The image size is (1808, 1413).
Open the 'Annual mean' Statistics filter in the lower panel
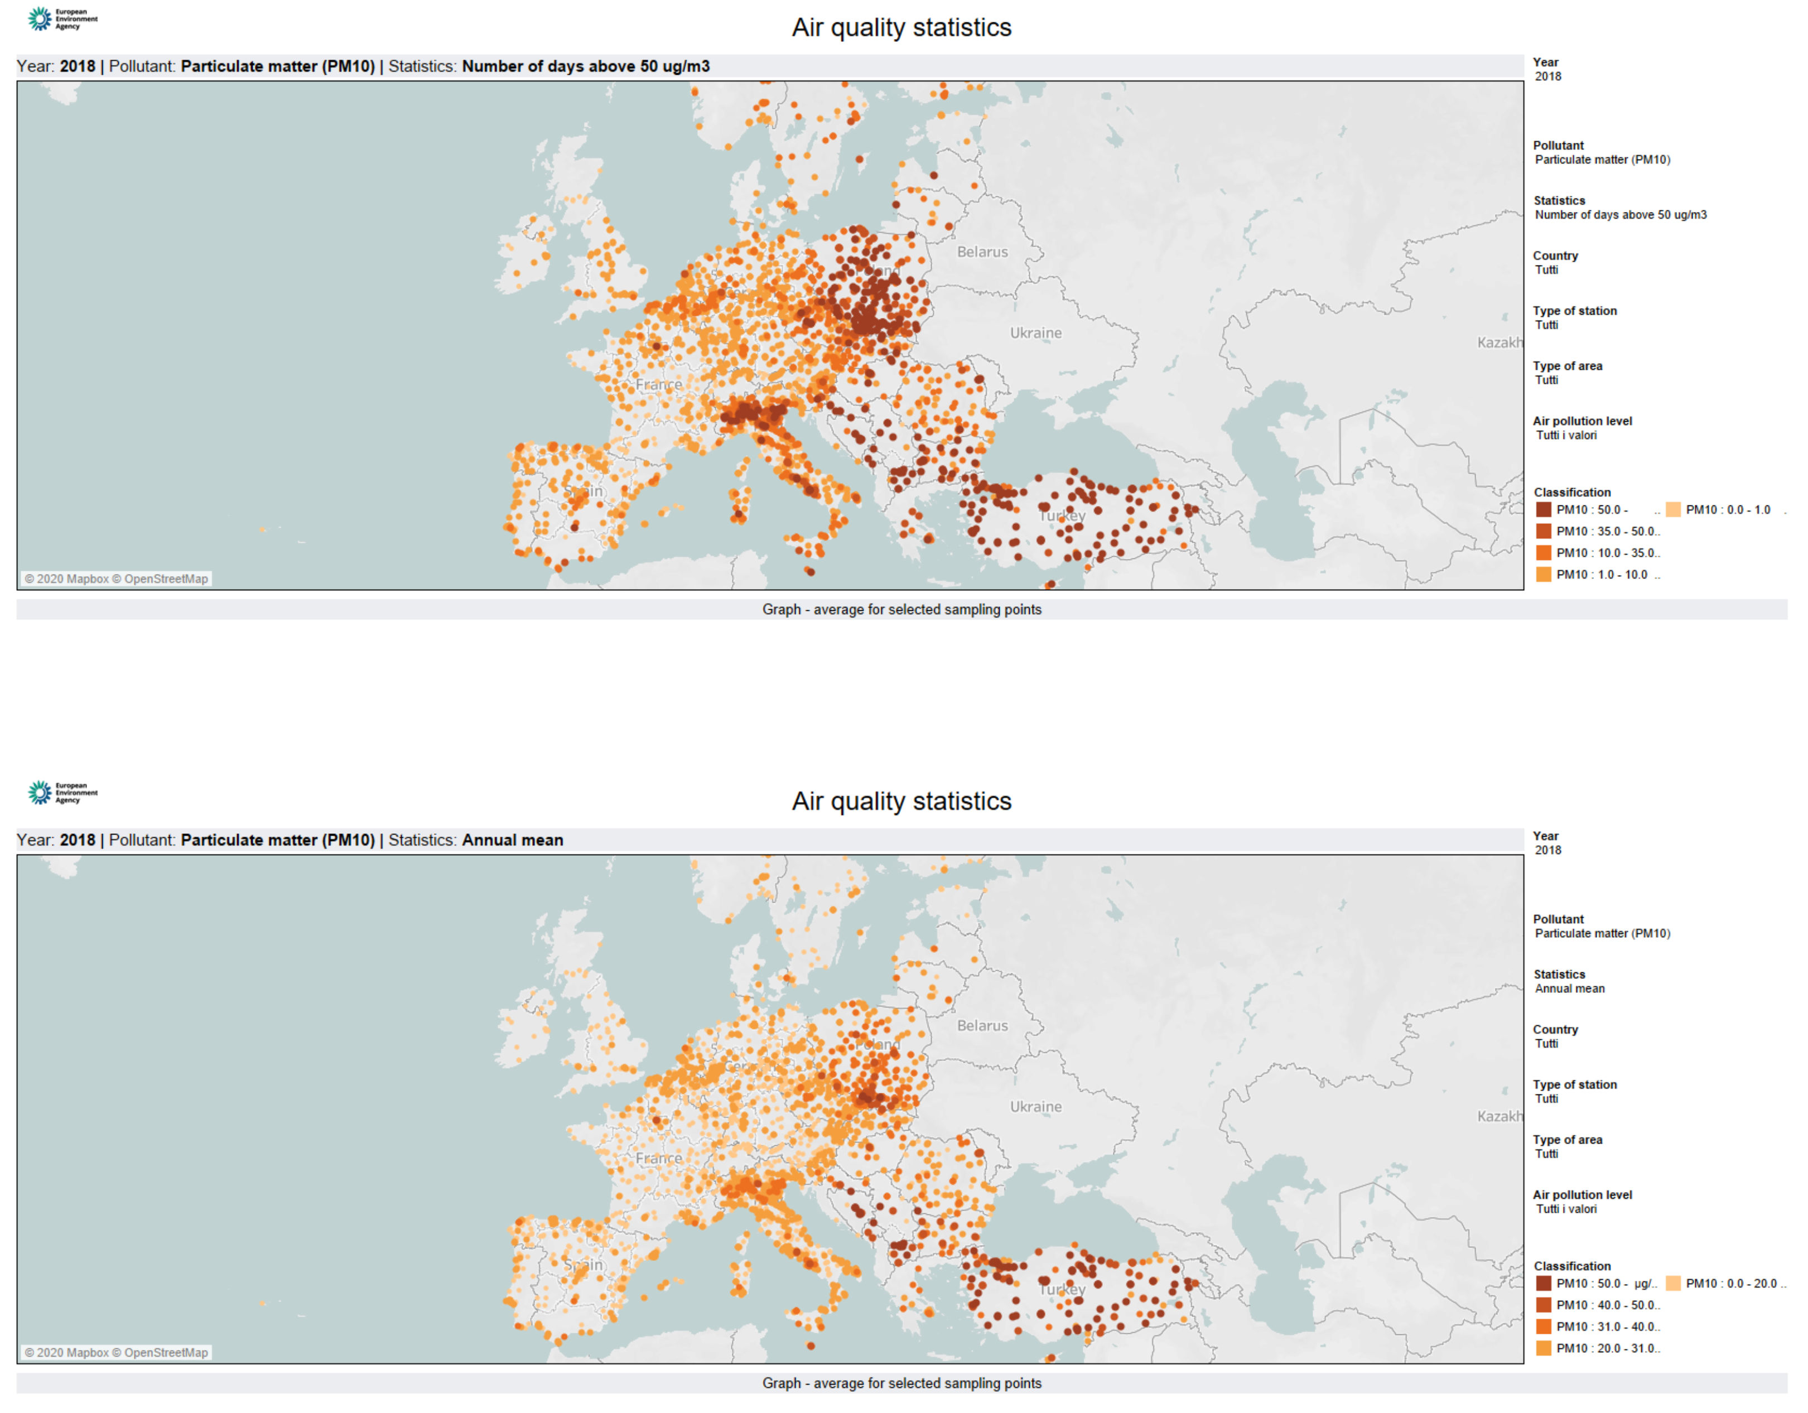pos(1570,988)
